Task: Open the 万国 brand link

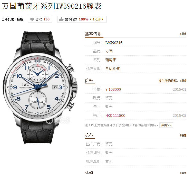Action: click(109, 51)
